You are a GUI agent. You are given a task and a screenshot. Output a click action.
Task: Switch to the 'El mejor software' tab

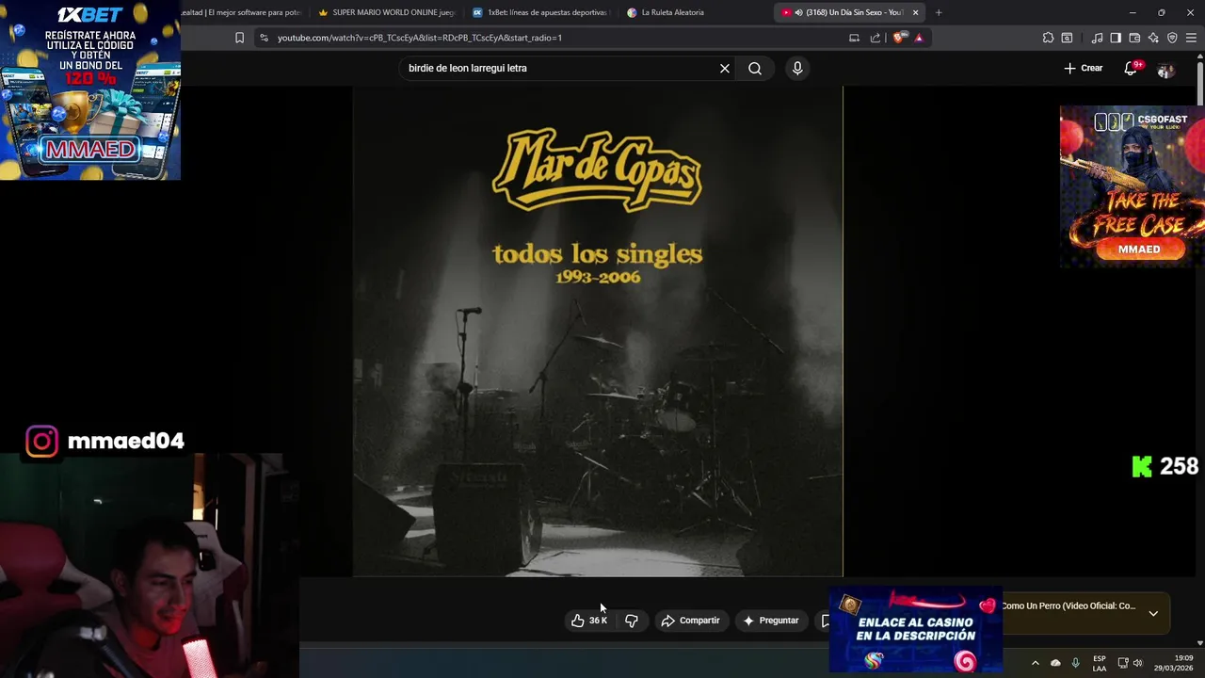pos(243,12)
